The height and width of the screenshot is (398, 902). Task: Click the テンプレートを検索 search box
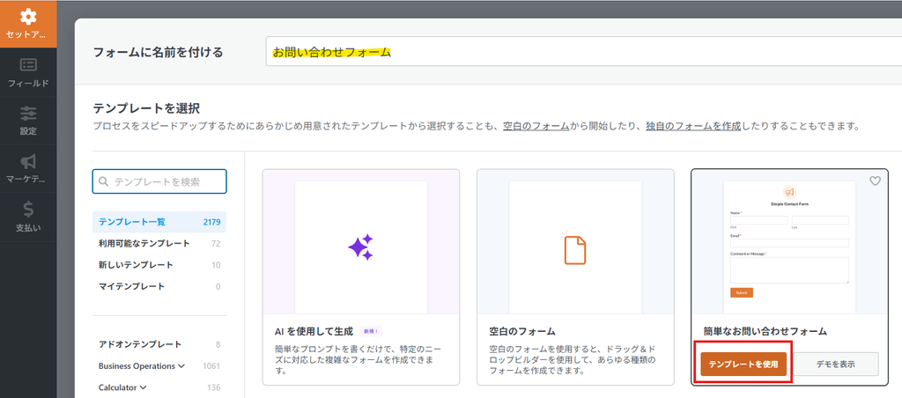159,181
